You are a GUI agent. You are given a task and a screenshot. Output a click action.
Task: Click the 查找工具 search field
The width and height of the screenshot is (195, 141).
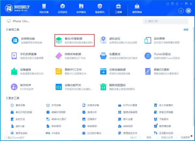[165, 21]
